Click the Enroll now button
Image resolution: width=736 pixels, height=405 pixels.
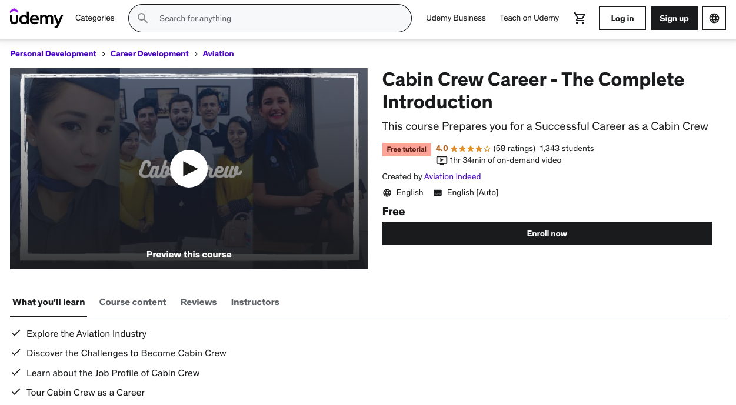click(547, 233)
